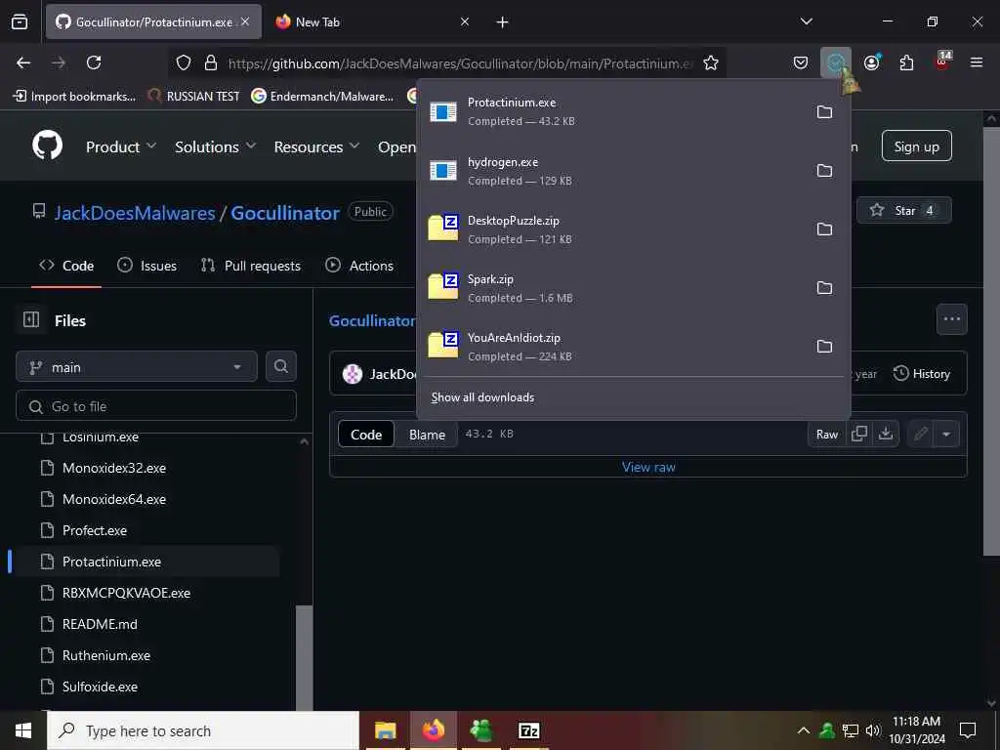
Task: Open a new tab with plus button
Action: (x=503, y=22)
